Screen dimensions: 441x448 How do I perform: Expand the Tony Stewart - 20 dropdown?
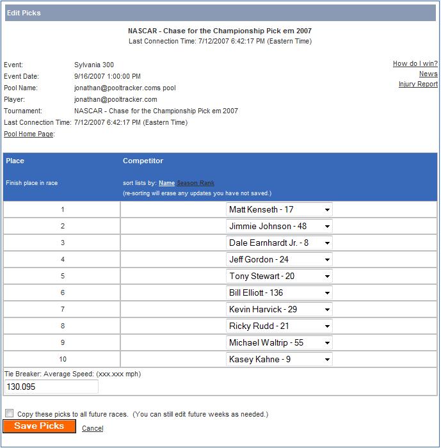click(x=279, y=276)
